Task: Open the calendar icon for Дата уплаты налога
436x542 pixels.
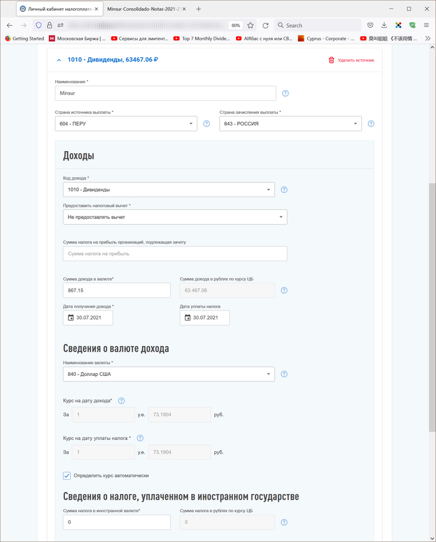Action: (187, 318)
